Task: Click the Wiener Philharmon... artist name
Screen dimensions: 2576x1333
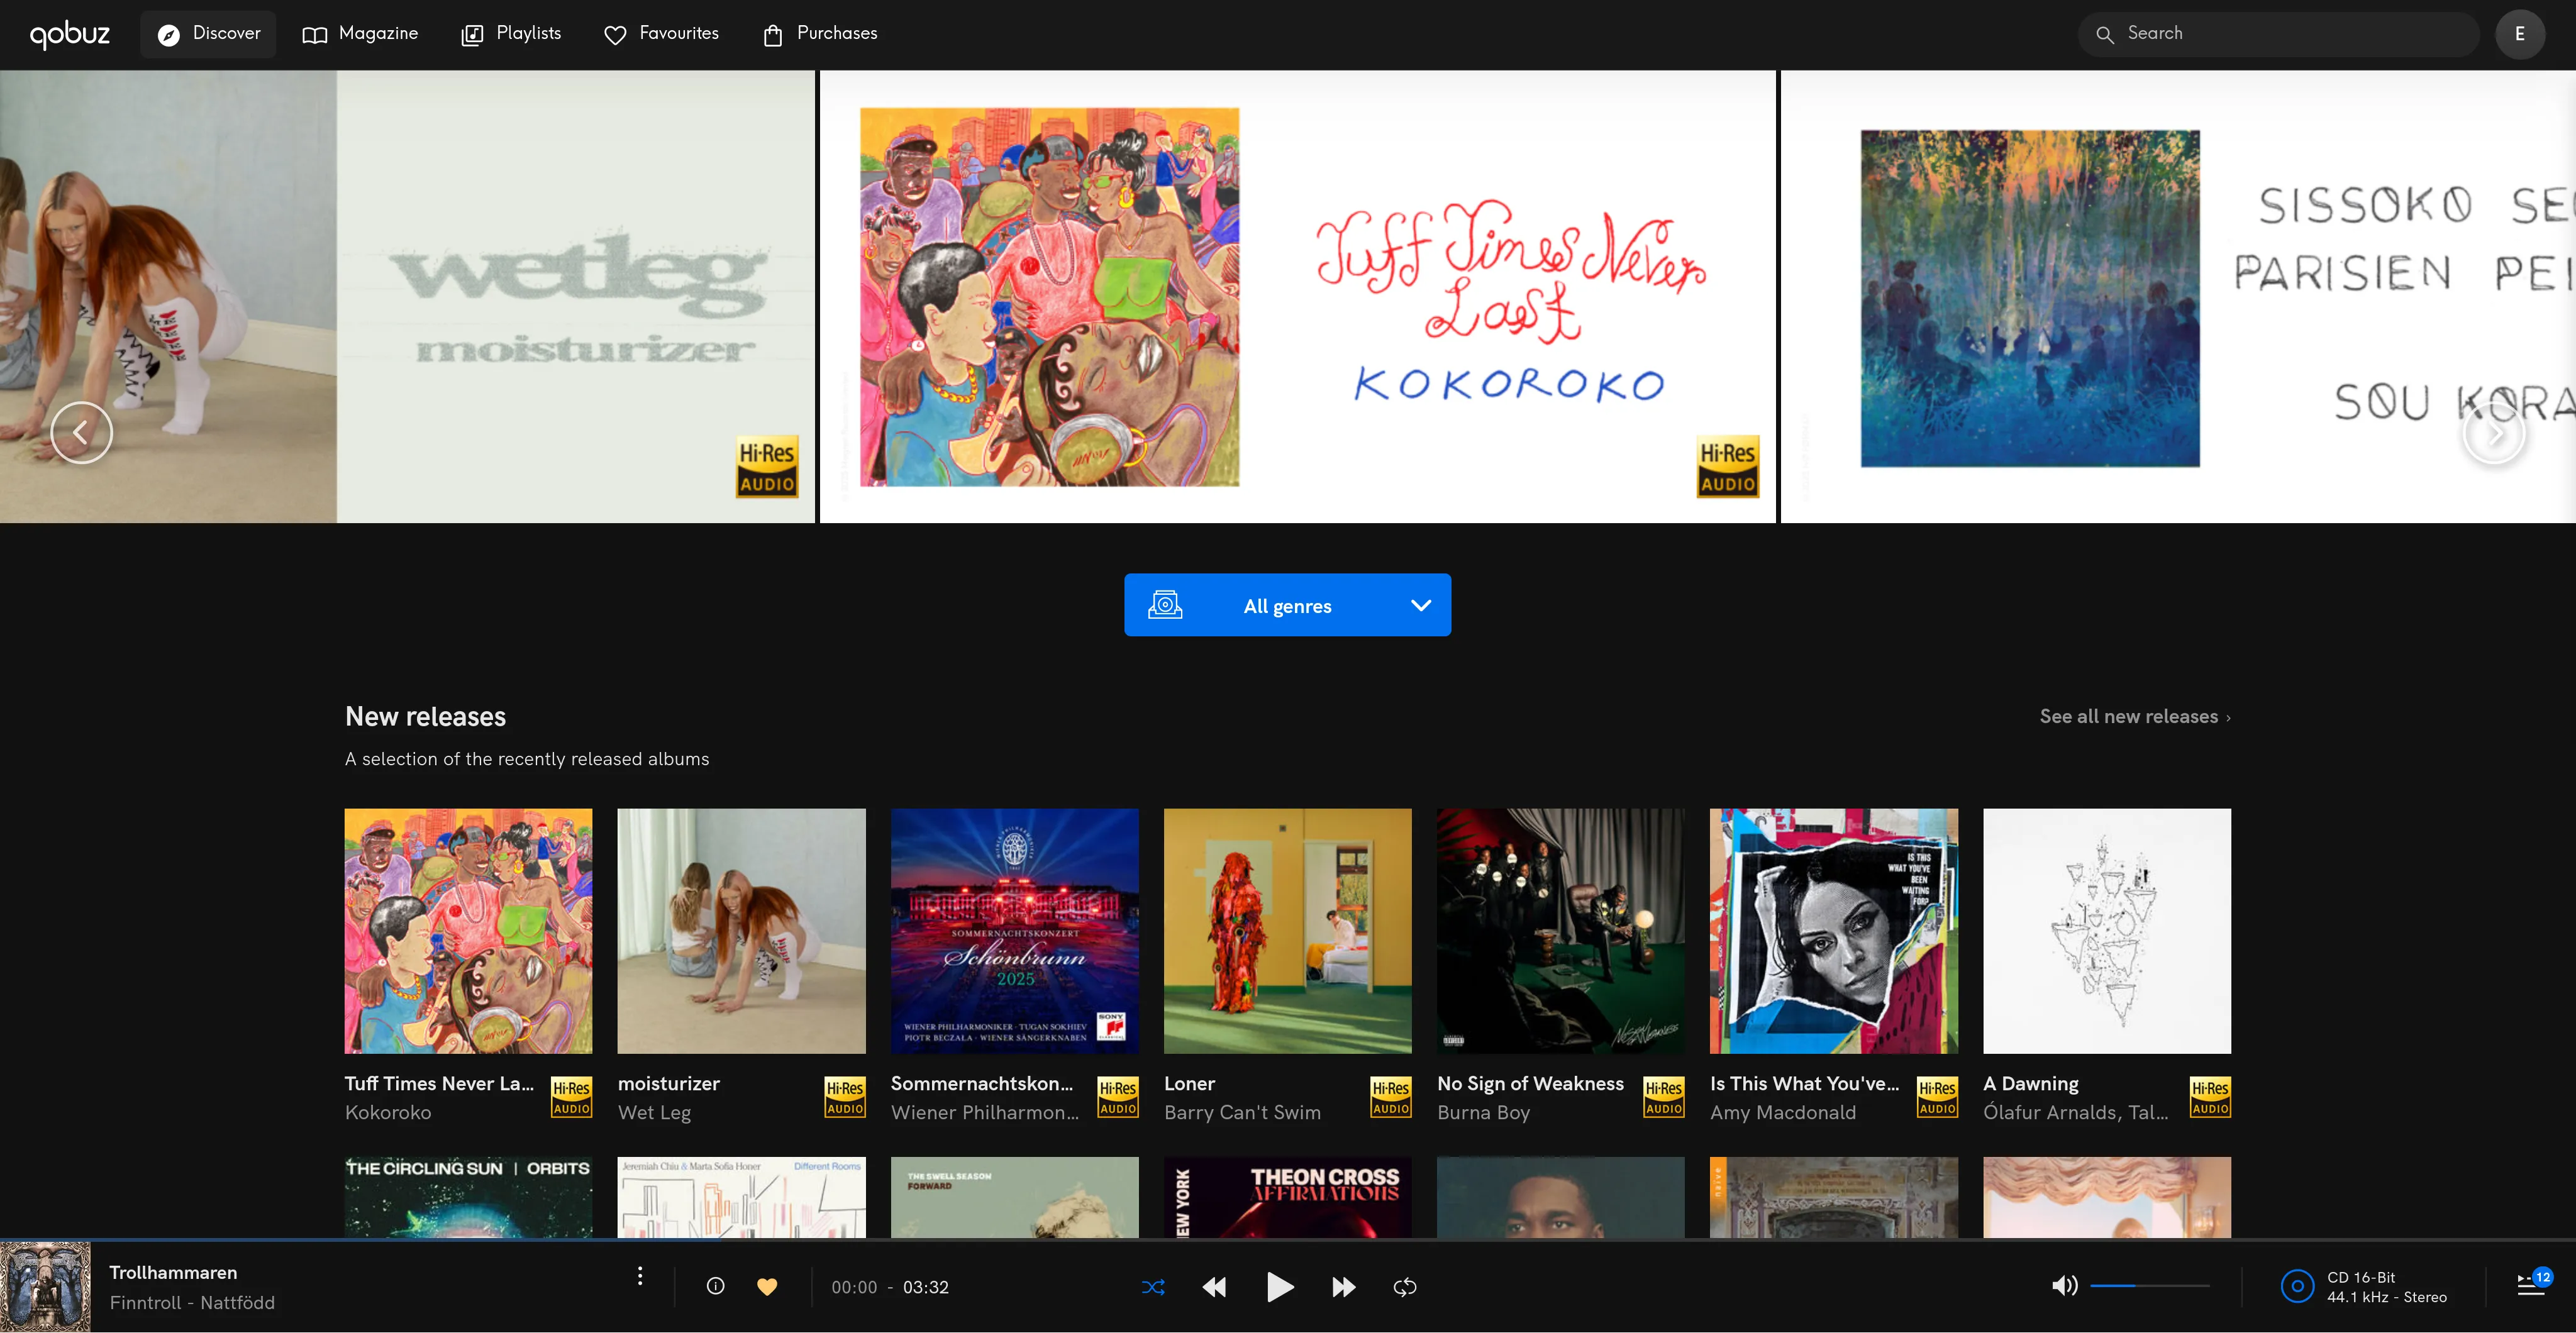Action: [985, 1112]
